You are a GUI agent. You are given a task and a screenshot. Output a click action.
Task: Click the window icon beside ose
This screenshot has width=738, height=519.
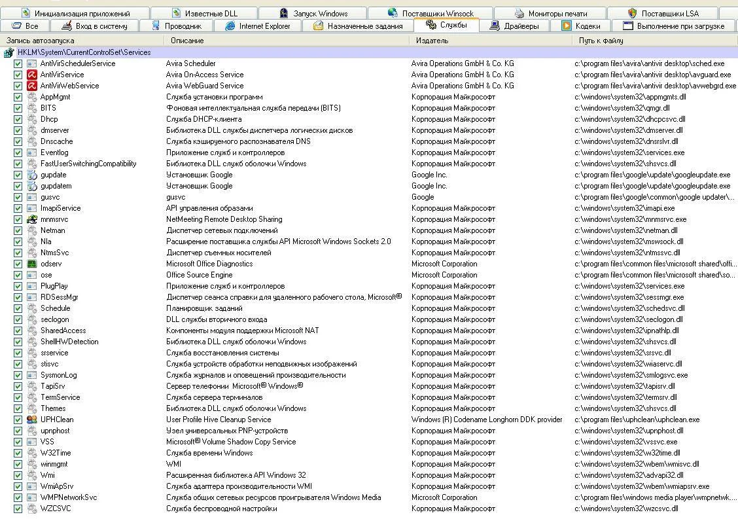click(x=31, y=275)
